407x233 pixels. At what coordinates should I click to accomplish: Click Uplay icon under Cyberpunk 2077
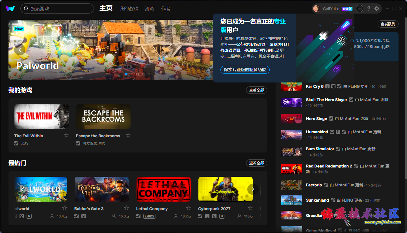point(222,216)
